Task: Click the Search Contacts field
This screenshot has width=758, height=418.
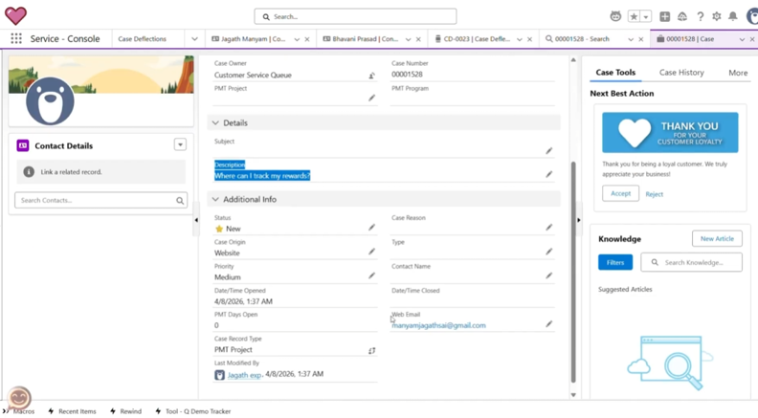Action: (x=100, y=200)
